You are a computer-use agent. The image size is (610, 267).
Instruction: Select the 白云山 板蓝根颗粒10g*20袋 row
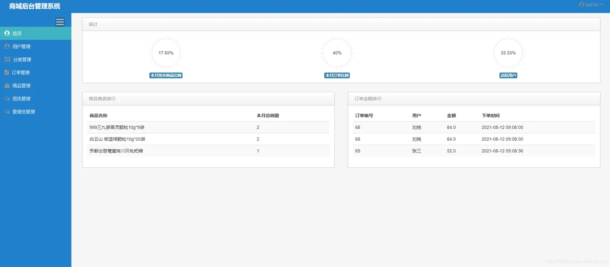tap(208, 139)
